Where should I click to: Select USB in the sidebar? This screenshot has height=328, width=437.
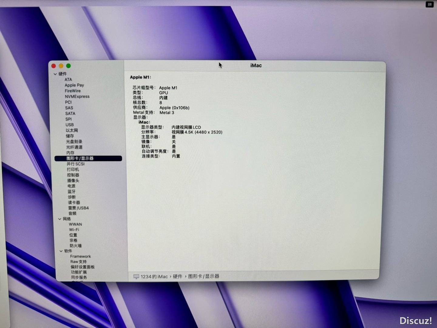click(70, 125)
